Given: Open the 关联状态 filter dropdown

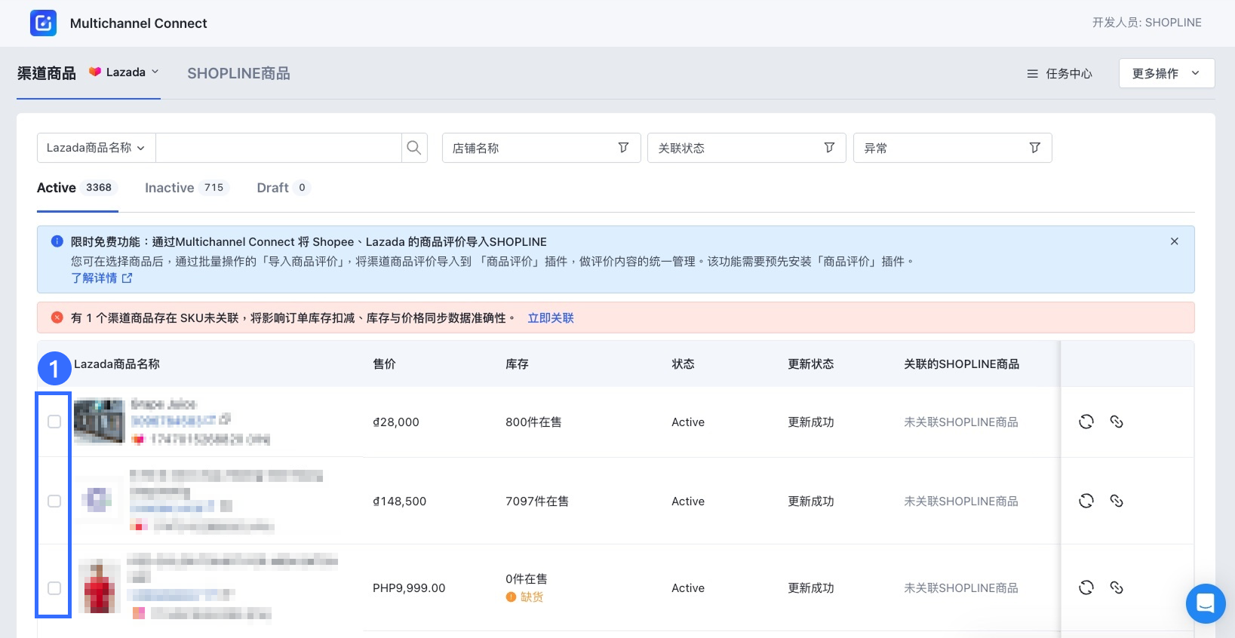Looking at the screenshot, I should tap(747, 148).
